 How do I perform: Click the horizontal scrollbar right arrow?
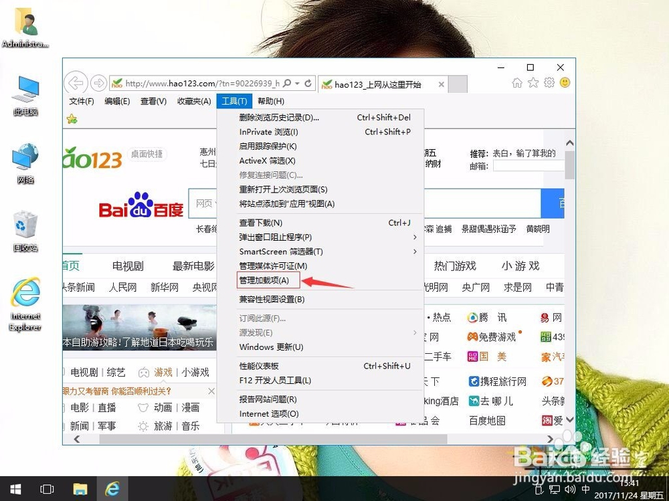pos(549,439)
